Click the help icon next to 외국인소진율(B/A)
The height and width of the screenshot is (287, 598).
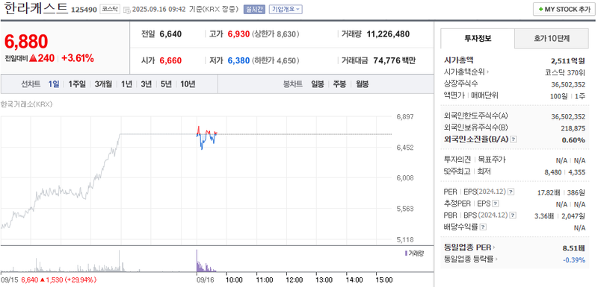click(514, 139)
